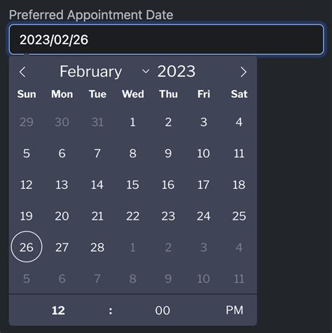Go to next month with right arrow
The image size is (332, 333).
coord(243,72)
